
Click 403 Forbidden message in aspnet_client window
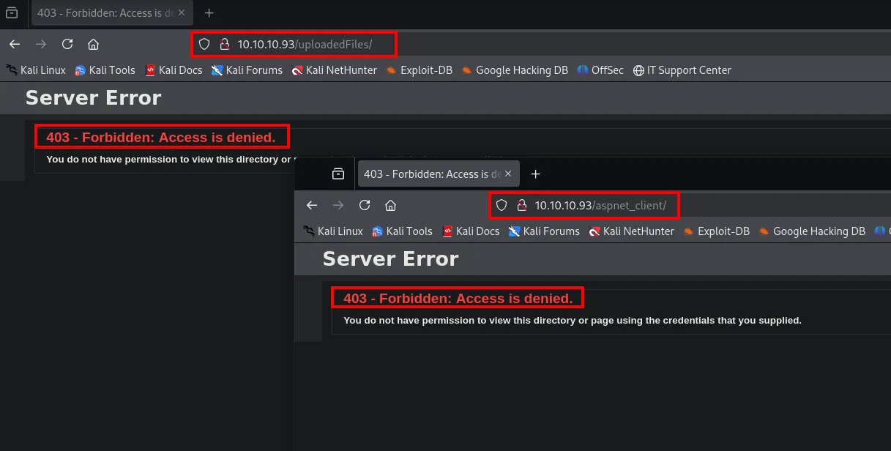[458, 298]
